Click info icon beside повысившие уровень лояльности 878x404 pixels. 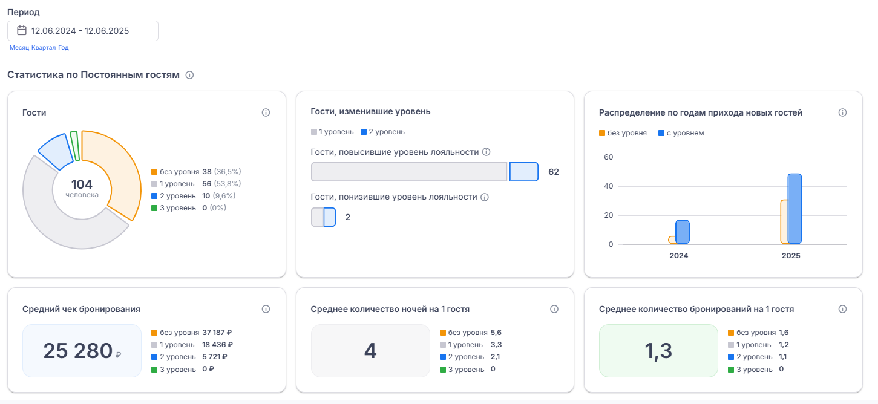[x=486, y=152]
